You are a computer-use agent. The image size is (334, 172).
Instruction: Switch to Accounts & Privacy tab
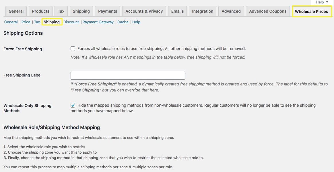point(144,11)
